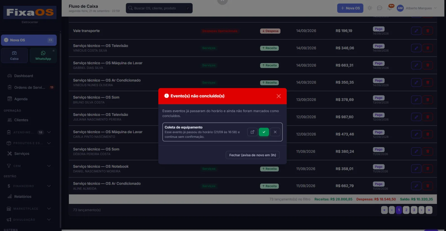This screenshot has width=446, height=231.
Task: Go to page 2 of entries
Action: click(406, 210)
